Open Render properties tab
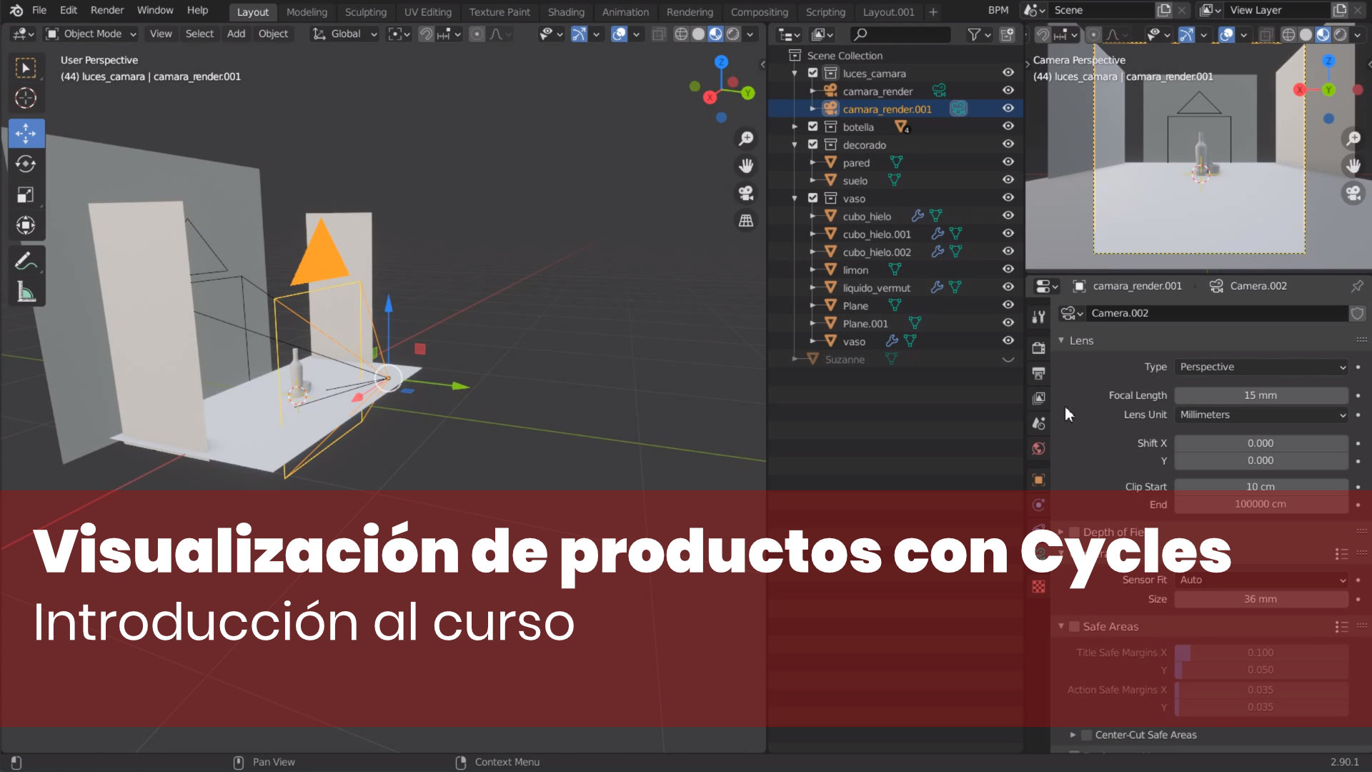Image resolution: width=1372 pixels, height=772 pixels. pos(1038,348)
